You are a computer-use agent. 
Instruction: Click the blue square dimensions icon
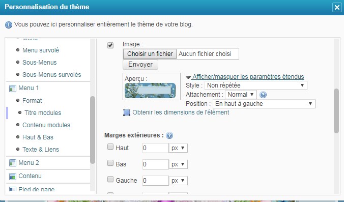click(x=127, y=112)
